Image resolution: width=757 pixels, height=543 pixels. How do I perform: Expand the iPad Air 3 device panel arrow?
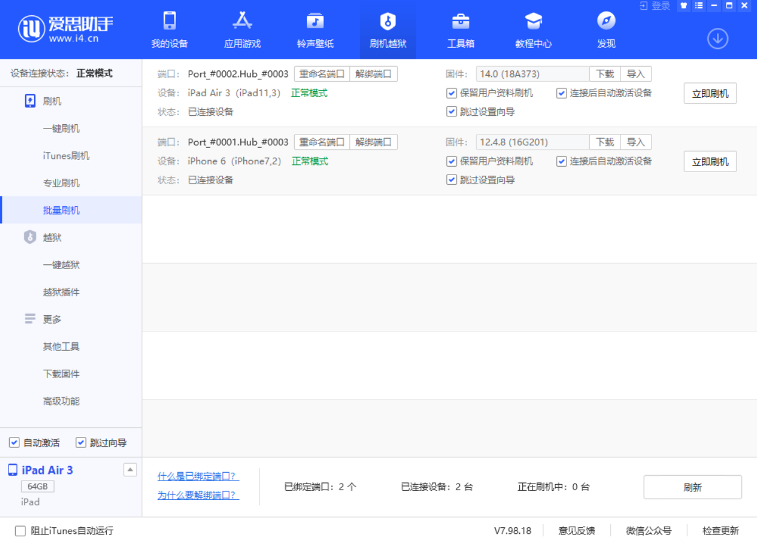coord(130,470)
